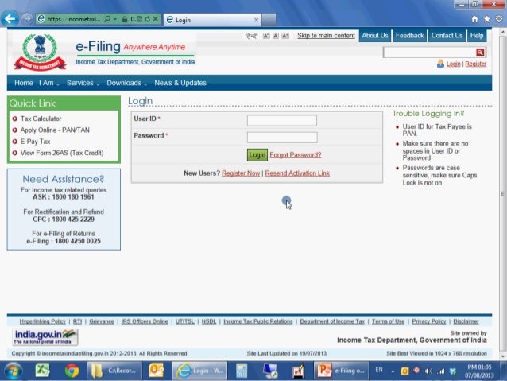
Task: Open the NSDL footer link
Action: coord(209,321)
